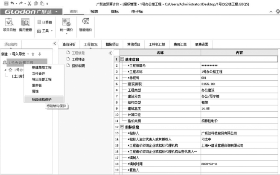This screenshot has width=280, height=175.
Task: Switch to the 编制 ribbon tab
Action: pyautogui.click(x=73, y=11)
